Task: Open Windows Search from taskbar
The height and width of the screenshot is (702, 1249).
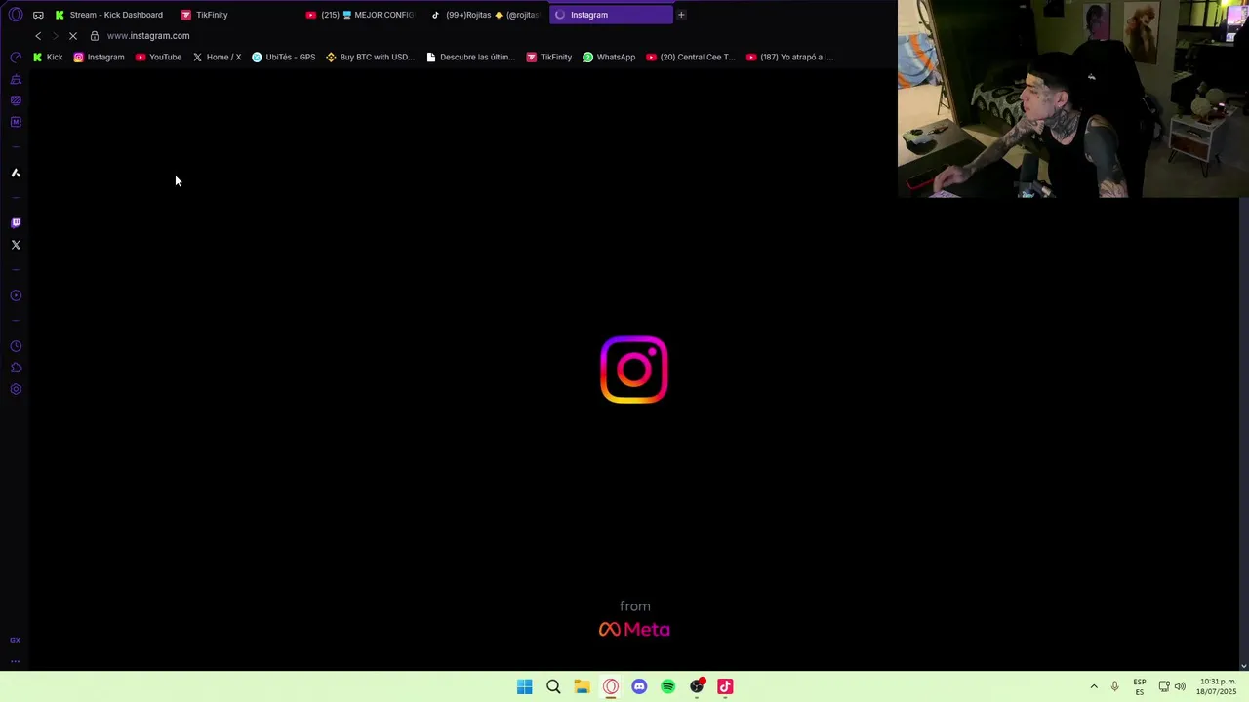Action: tap(553, 686)
